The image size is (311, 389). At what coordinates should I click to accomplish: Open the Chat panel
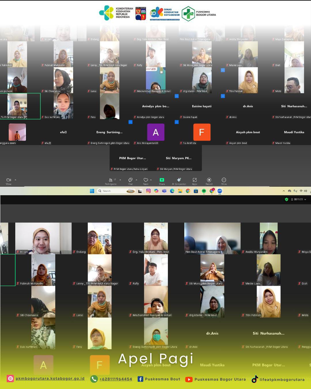pos(130,181)
